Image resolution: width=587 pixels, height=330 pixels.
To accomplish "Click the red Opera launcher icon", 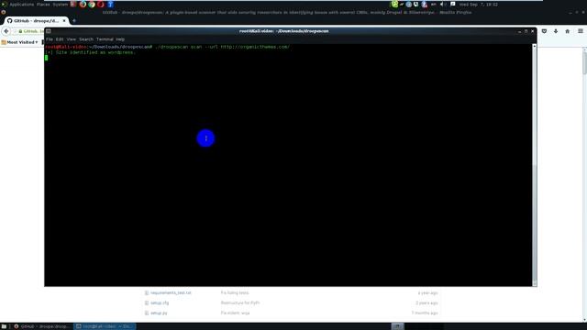I will (101, 5).
